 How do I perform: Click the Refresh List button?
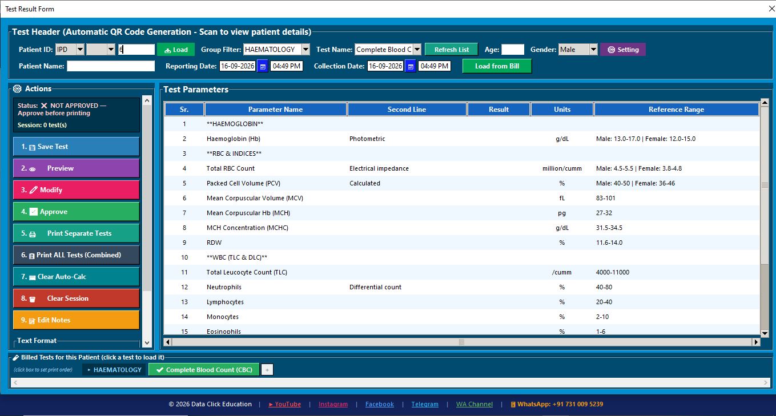451,50
